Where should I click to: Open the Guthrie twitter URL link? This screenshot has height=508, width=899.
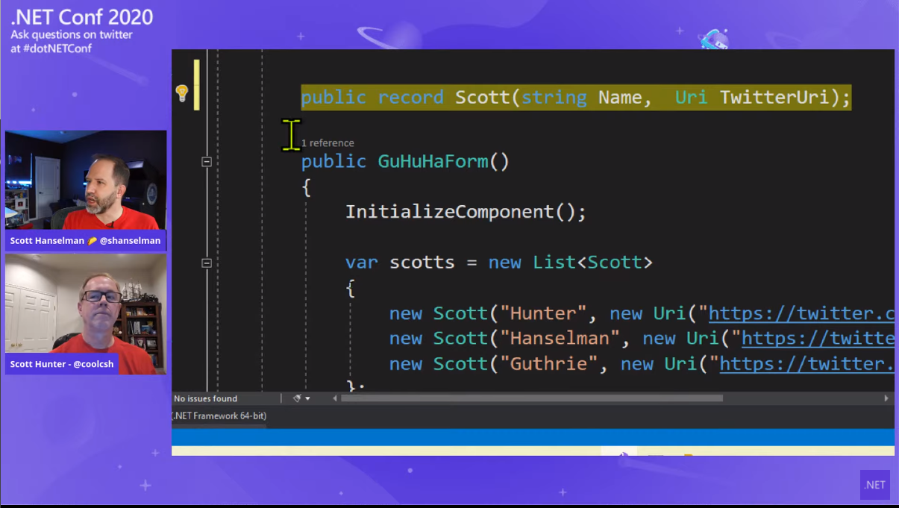pos(806,364)
